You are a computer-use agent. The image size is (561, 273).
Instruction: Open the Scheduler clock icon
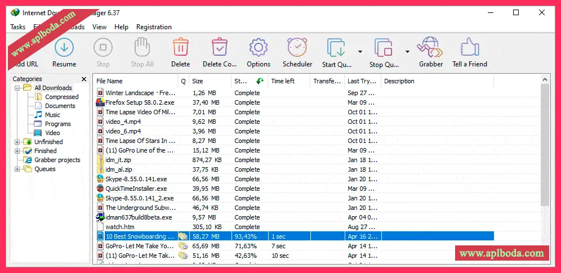[x=297, y=48]
